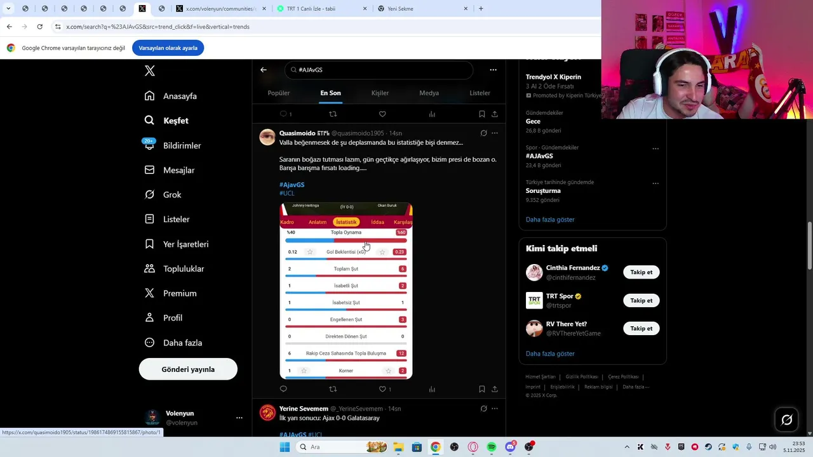Expand Chrome tab search dropdown
The image size is (813, 457).
pyautogui.click(x=8, y=9)
